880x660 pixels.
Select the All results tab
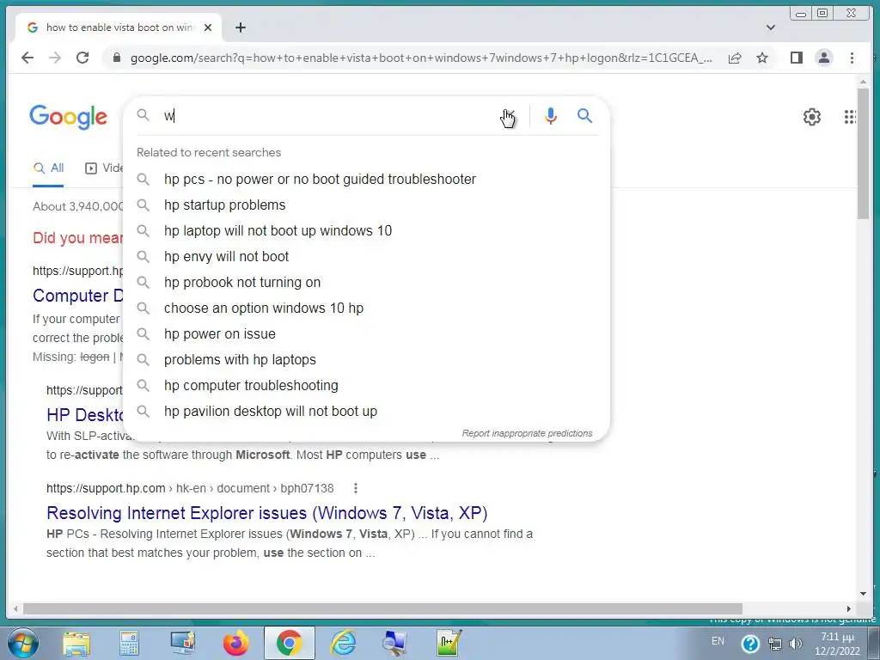pyautogui.click(x=49, y=168)
